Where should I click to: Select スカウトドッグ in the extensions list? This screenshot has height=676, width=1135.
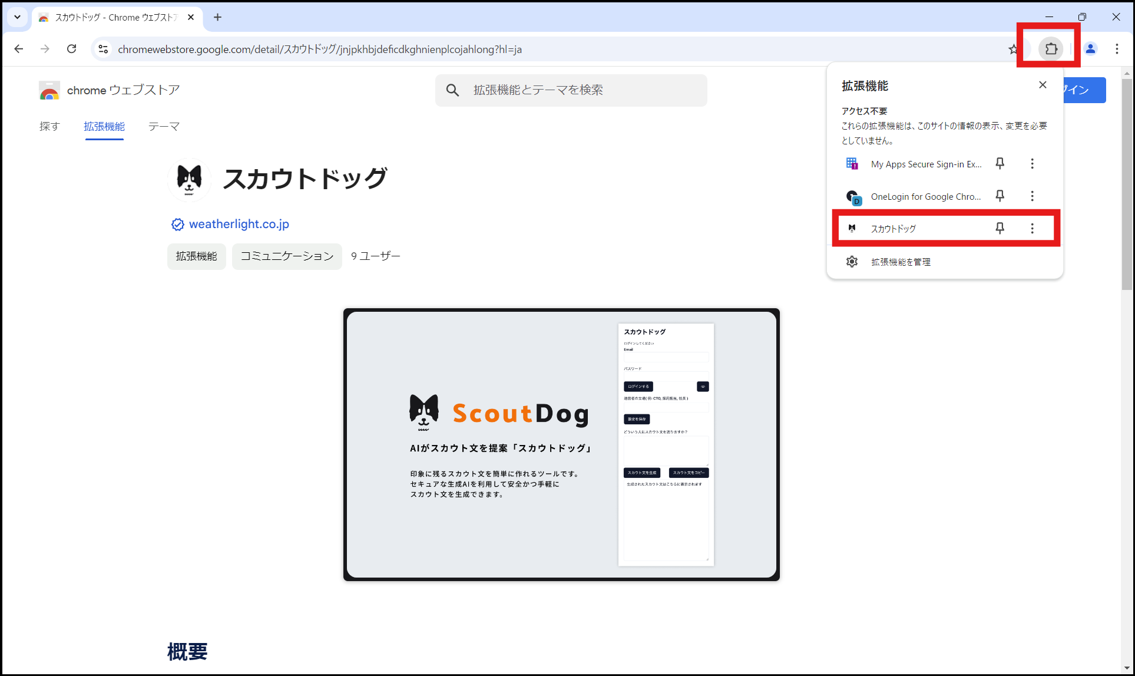(893, 229)
